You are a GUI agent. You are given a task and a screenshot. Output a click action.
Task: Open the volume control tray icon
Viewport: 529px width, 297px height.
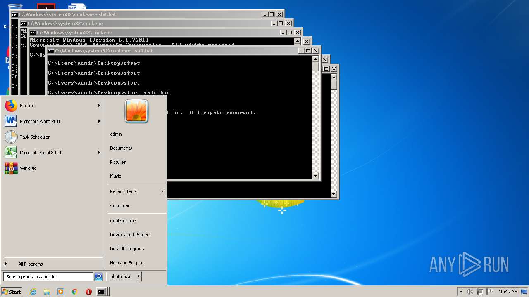pos(470,292)
